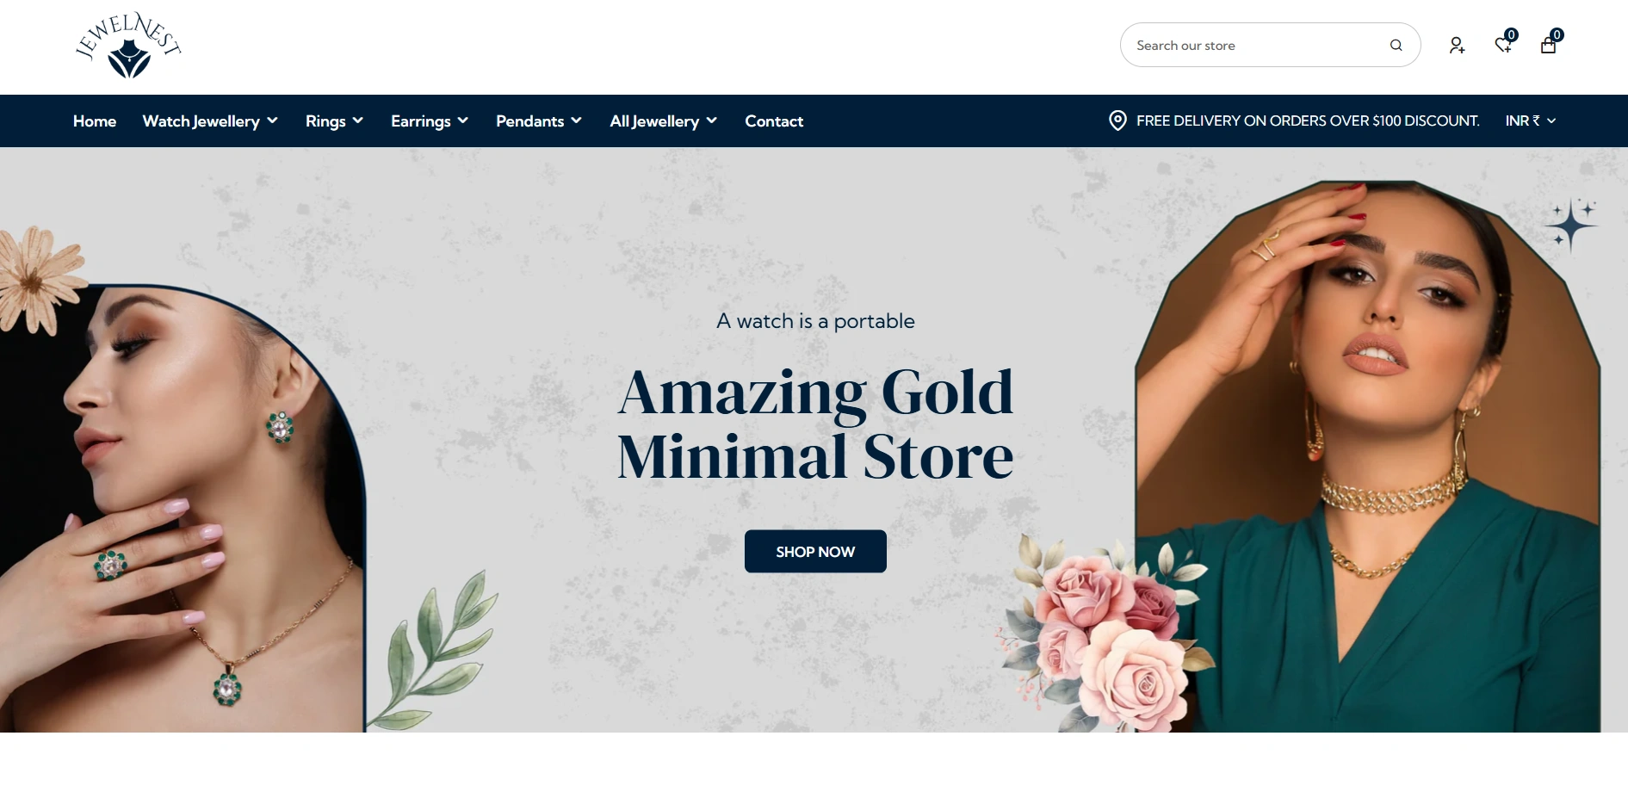The width and height of the screenshot is (1628, 804).
Task: Open the Contact page link
Action: [x=774, y=121]
